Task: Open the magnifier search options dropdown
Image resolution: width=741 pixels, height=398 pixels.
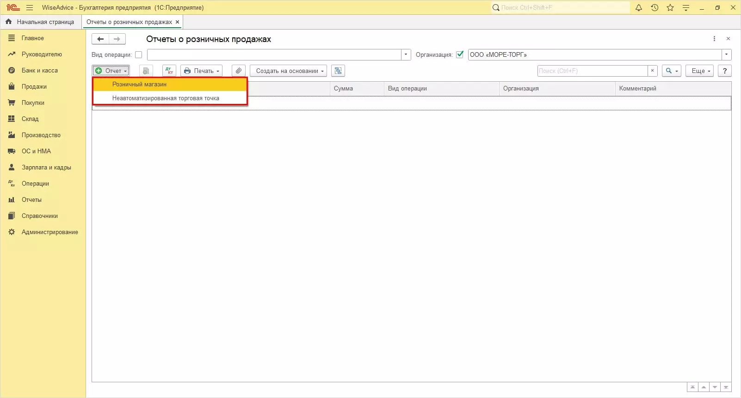Action: (672, 71)
